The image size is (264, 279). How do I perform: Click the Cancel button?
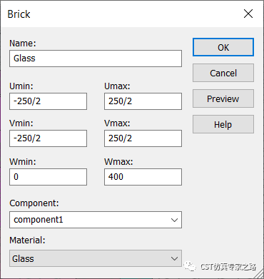[x=223, y=73]
